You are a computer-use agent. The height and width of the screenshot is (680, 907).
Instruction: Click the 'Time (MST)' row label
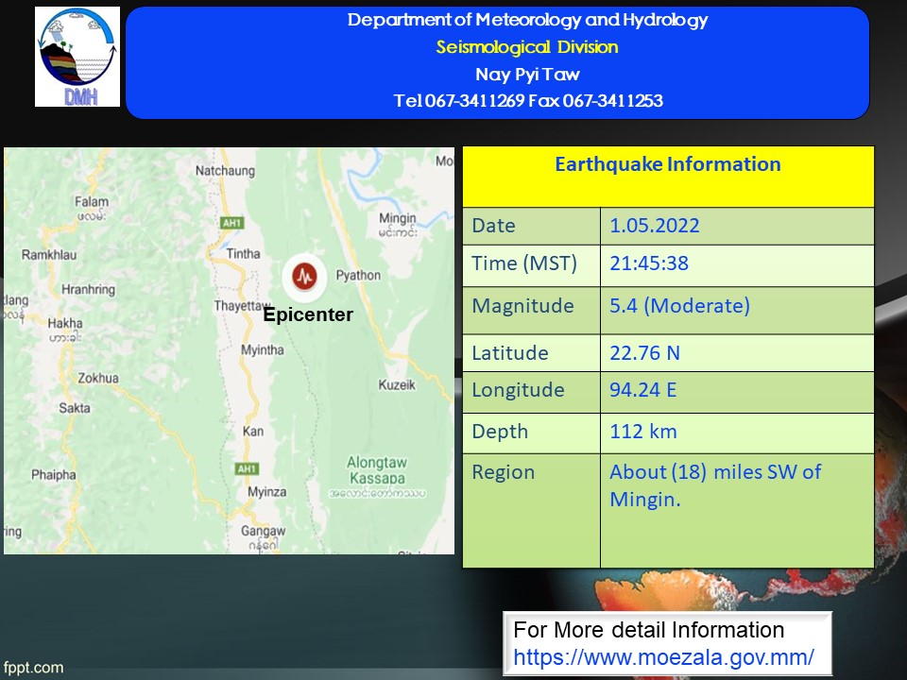tap(524, 263)
